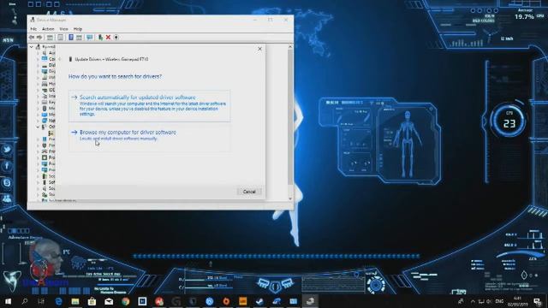Screen dimensions: 548x308
Task: Open Task View from the taskbar
Action: pos(41,301)
